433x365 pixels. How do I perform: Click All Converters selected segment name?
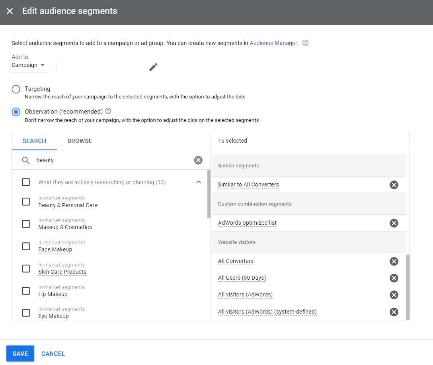tap(236, 261)
